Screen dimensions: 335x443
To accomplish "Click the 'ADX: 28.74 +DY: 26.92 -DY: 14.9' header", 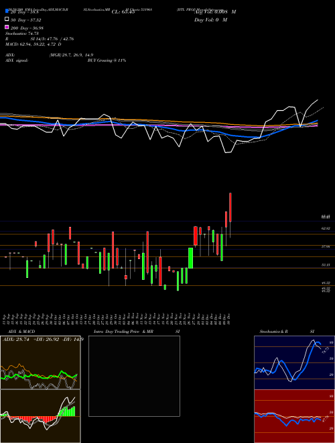I will coord(43,339).
